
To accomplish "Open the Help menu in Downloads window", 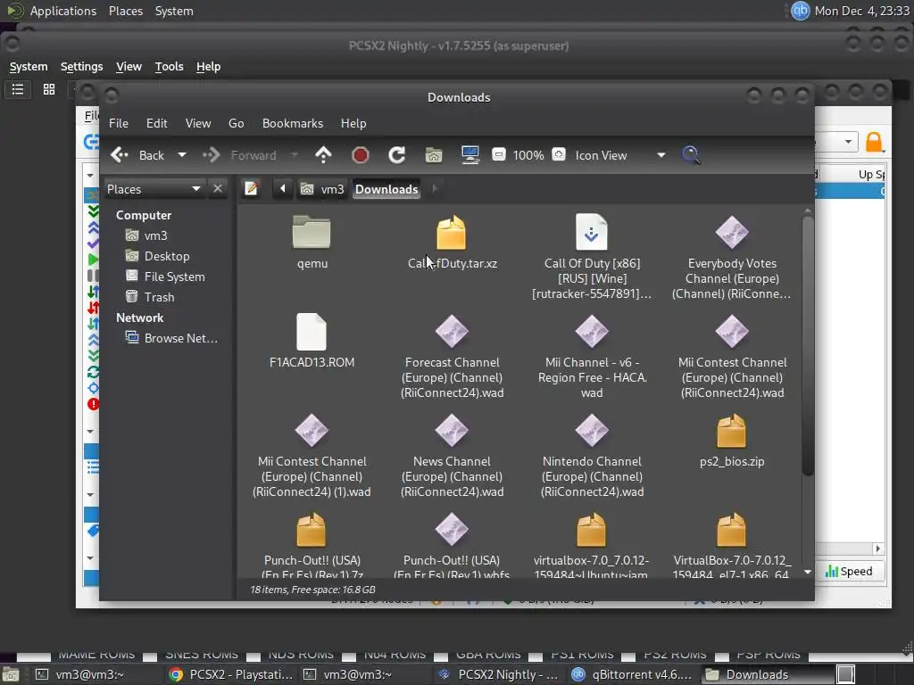I will click(353, 123).
